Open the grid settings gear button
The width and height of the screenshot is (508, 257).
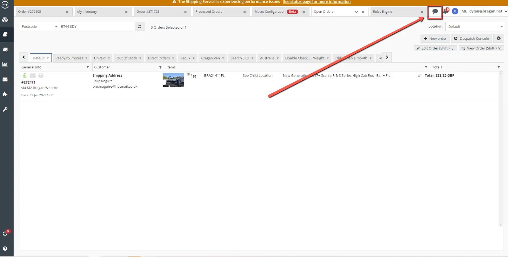point(499,38)
